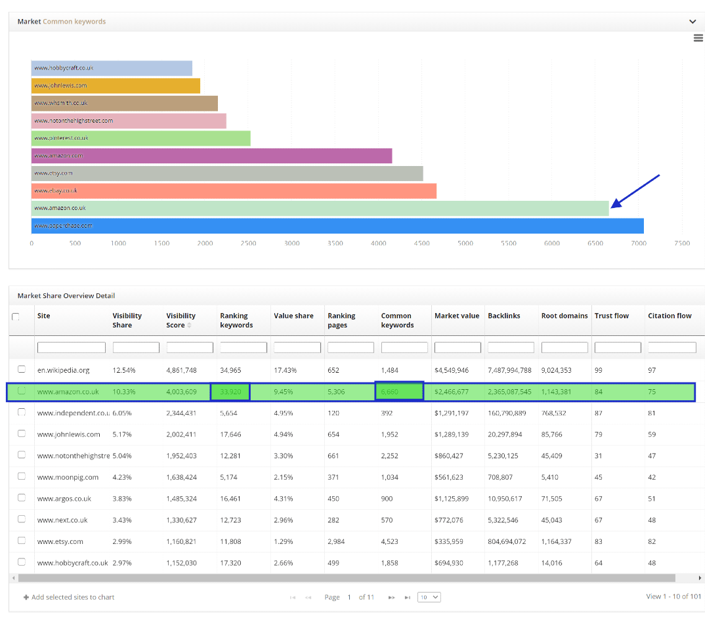Viewport: 722px width, 628px height.
Task: Click the www.amazon.com purple chart bar
Action: tap(212, 156)
